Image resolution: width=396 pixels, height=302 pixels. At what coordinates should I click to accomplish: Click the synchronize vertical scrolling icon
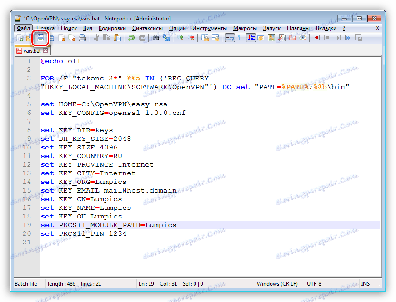(x=205, y=38)
